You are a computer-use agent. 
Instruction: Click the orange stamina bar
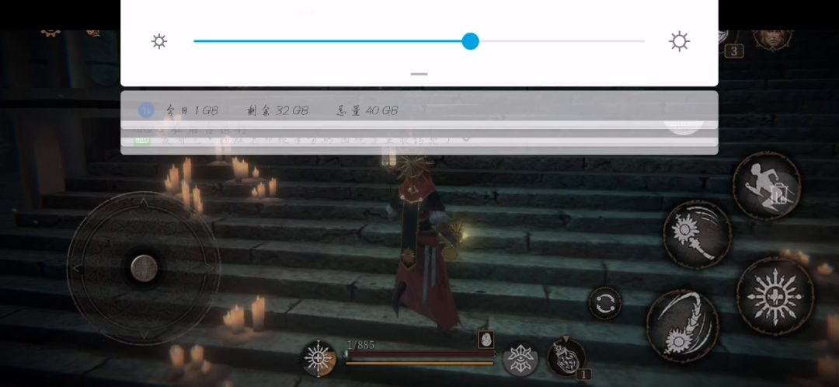419,364
